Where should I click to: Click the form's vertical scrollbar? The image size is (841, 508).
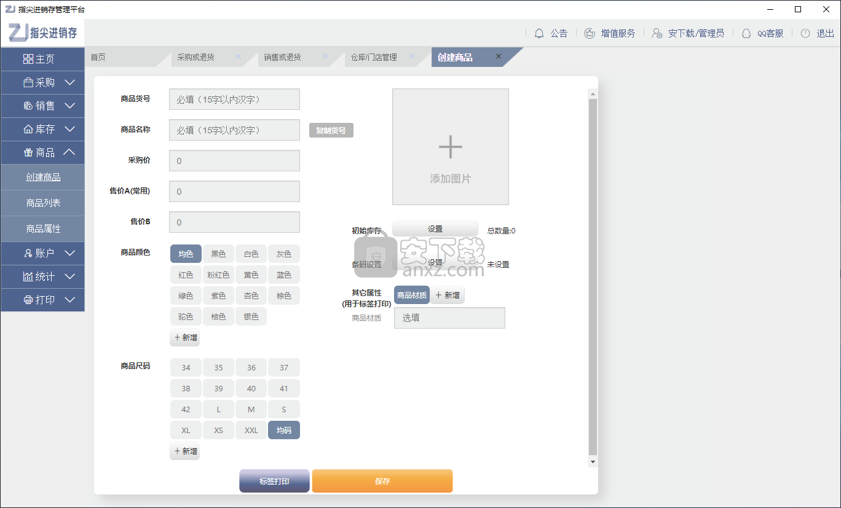[x=593, y=276]
